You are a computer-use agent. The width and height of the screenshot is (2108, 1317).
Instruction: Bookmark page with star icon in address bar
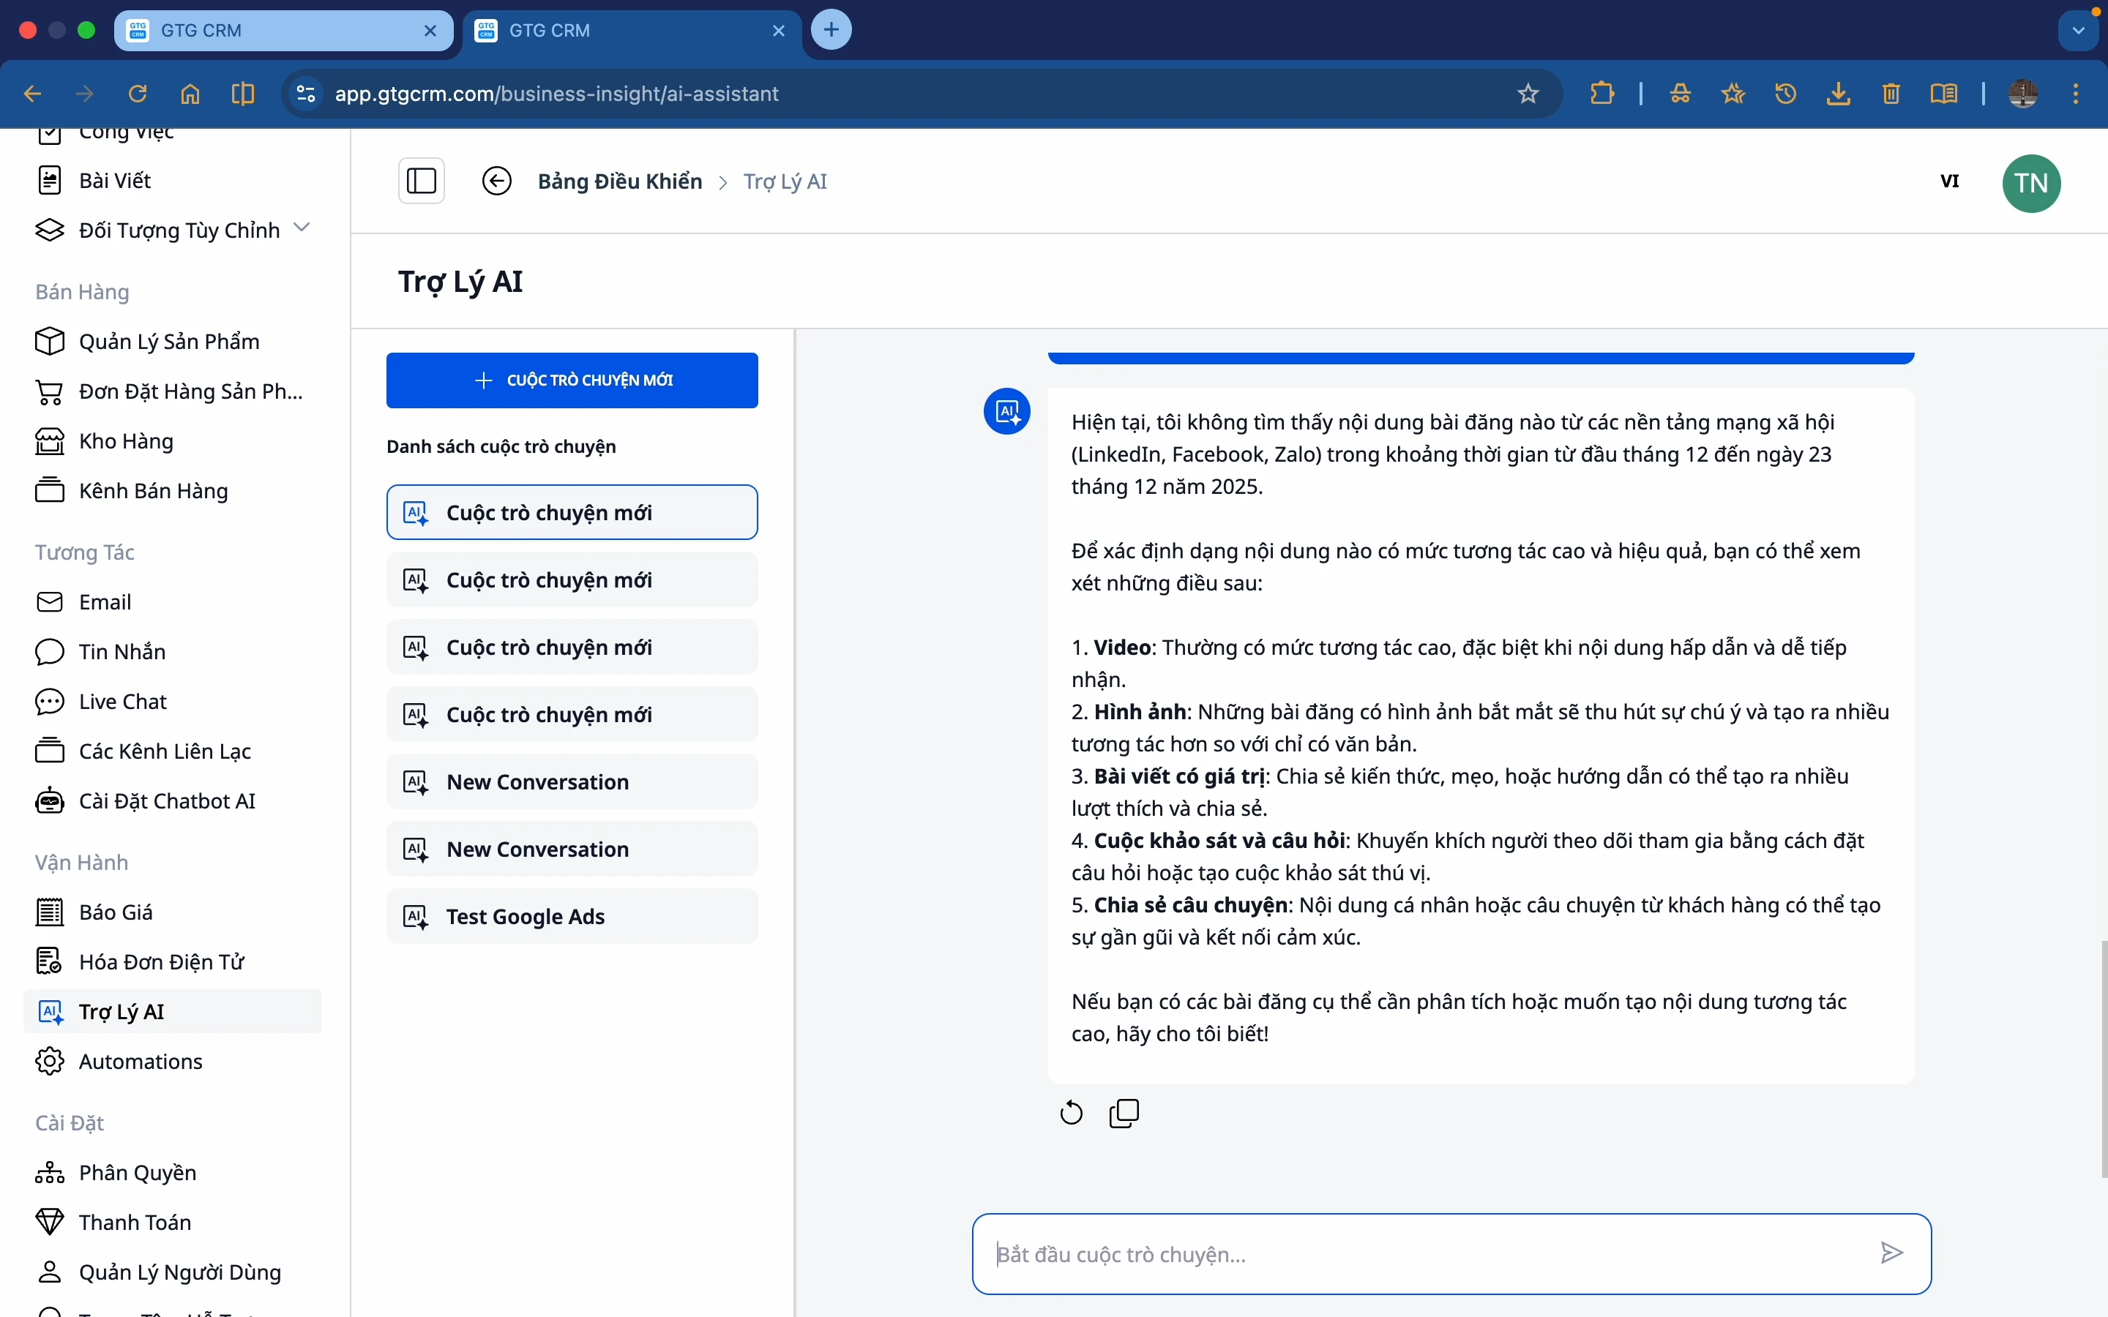click(x=1528, y=94)
